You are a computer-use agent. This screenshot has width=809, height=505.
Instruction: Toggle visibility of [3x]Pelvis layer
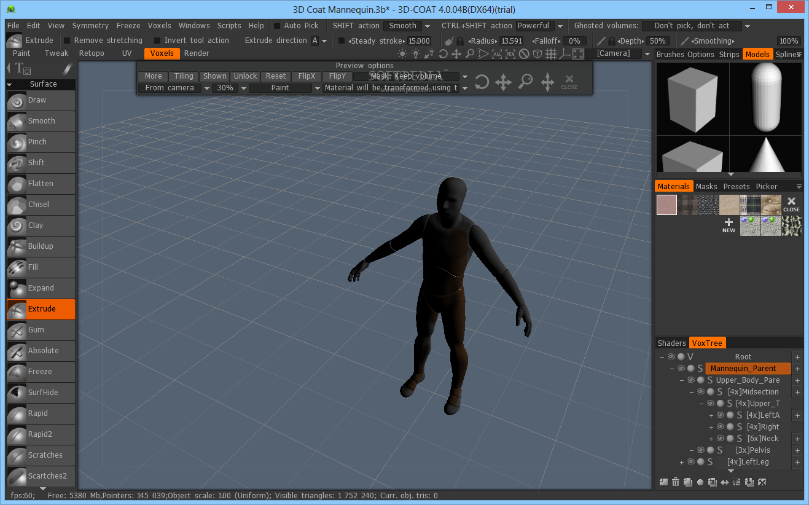[x=701, y=450]
